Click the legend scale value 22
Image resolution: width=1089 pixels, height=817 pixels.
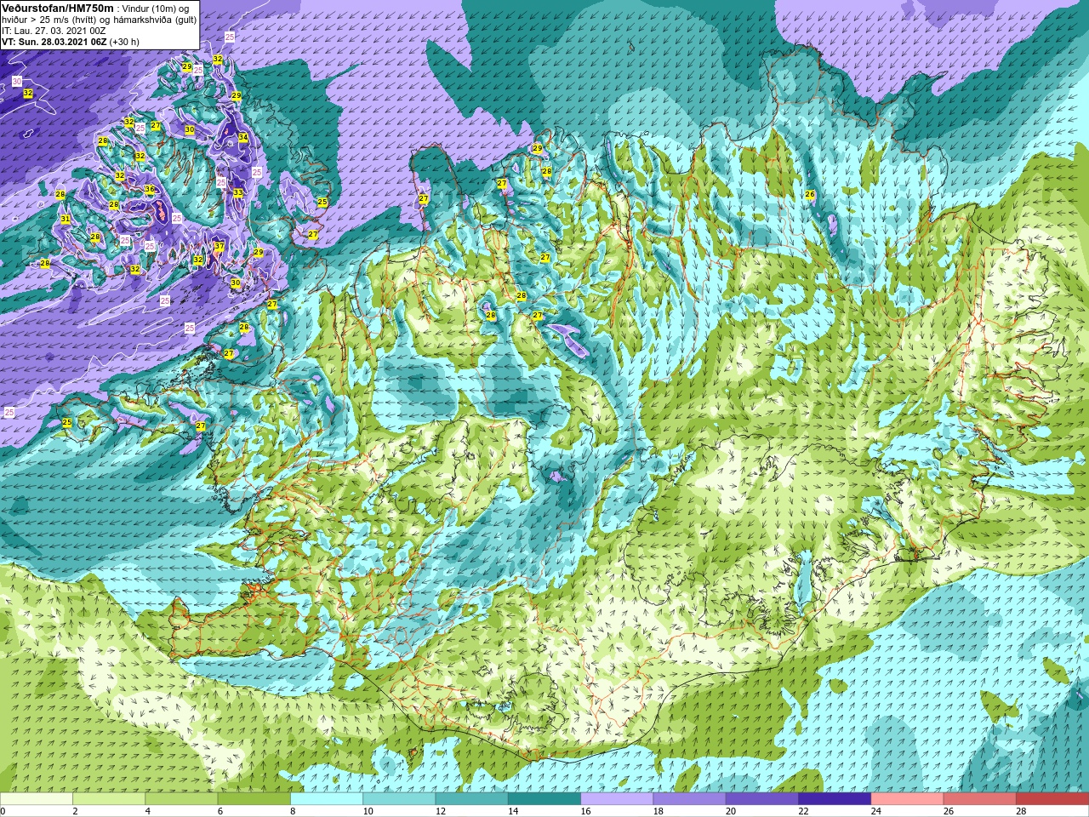803,811
